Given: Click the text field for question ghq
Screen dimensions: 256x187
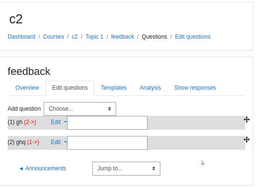Looking at the screenshot, I should (x=107, y=143).
